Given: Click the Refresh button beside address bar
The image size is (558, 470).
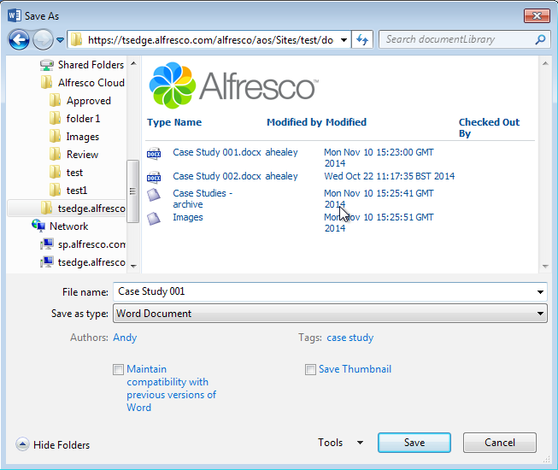Looking at the screenshot, I should tap(362, 39).
